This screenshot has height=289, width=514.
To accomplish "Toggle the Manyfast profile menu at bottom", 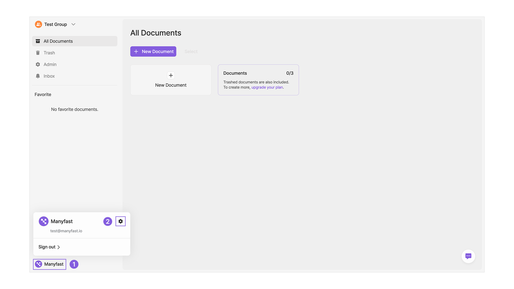I will [50, 264].
